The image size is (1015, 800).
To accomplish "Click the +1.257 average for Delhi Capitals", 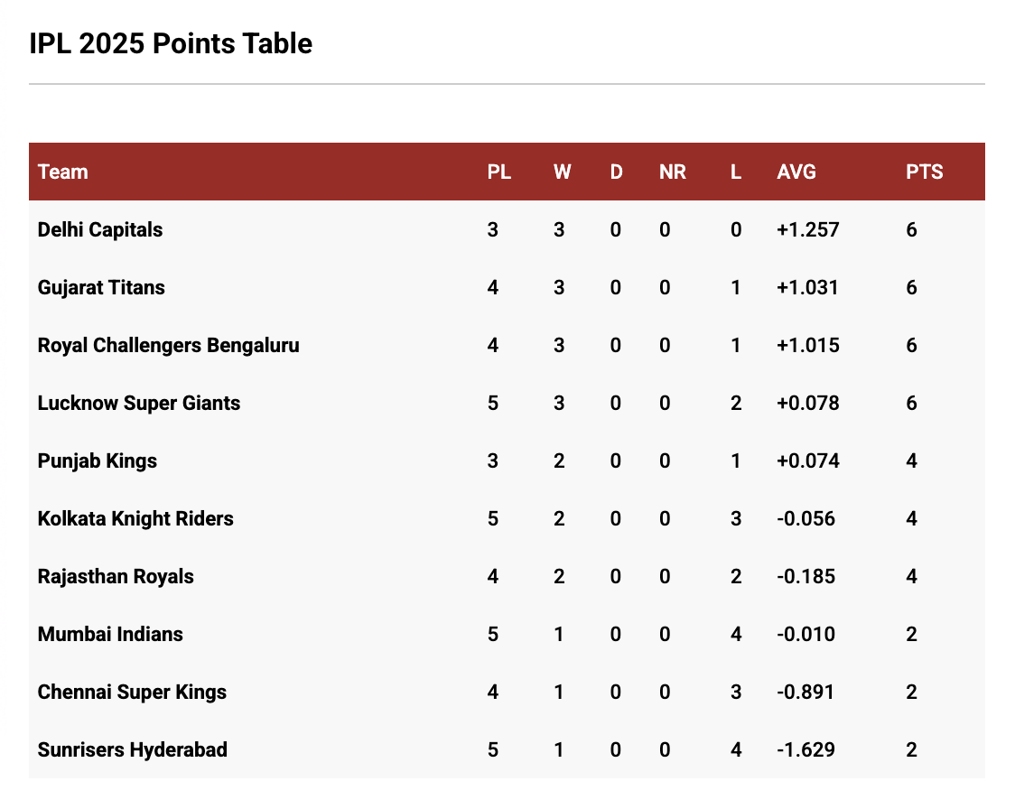I will [x=808, y=229].
